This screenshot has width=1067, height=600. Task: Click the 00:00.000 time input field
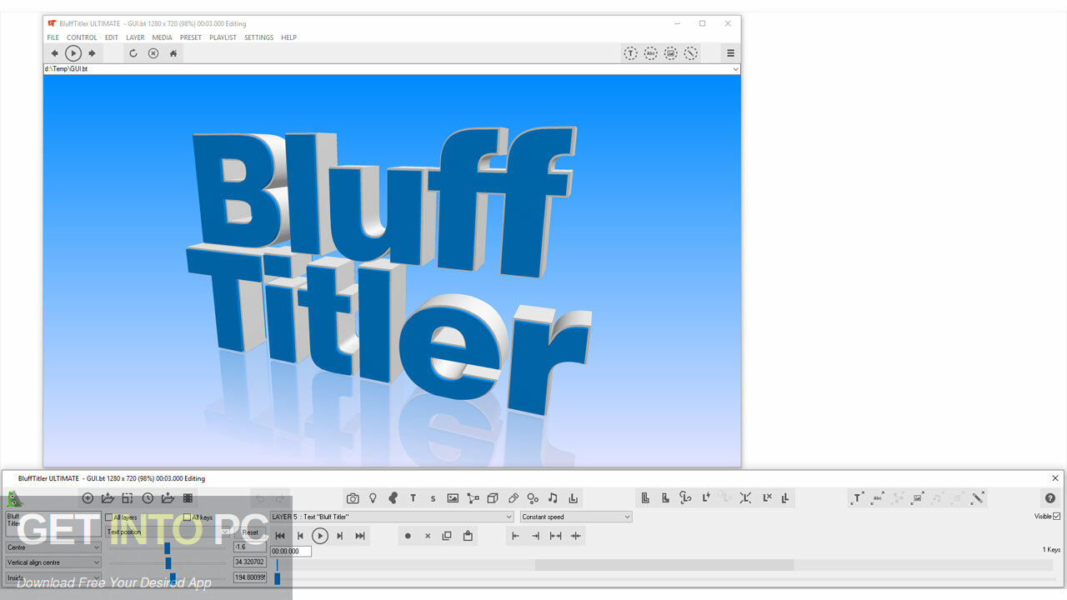(x=290, y=551)
